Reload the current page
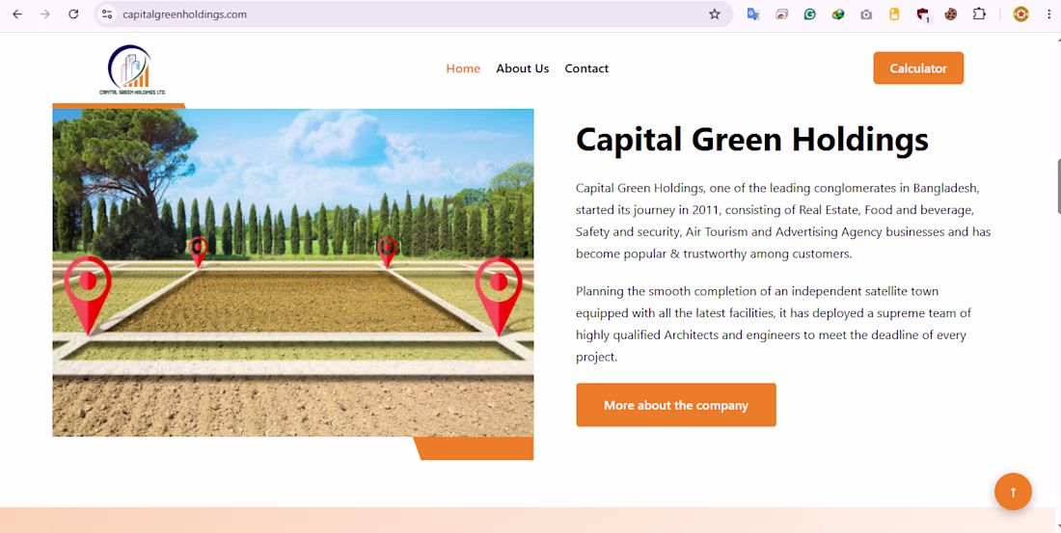This screenshot has width=1061, height=533. (x=73, y=14)
